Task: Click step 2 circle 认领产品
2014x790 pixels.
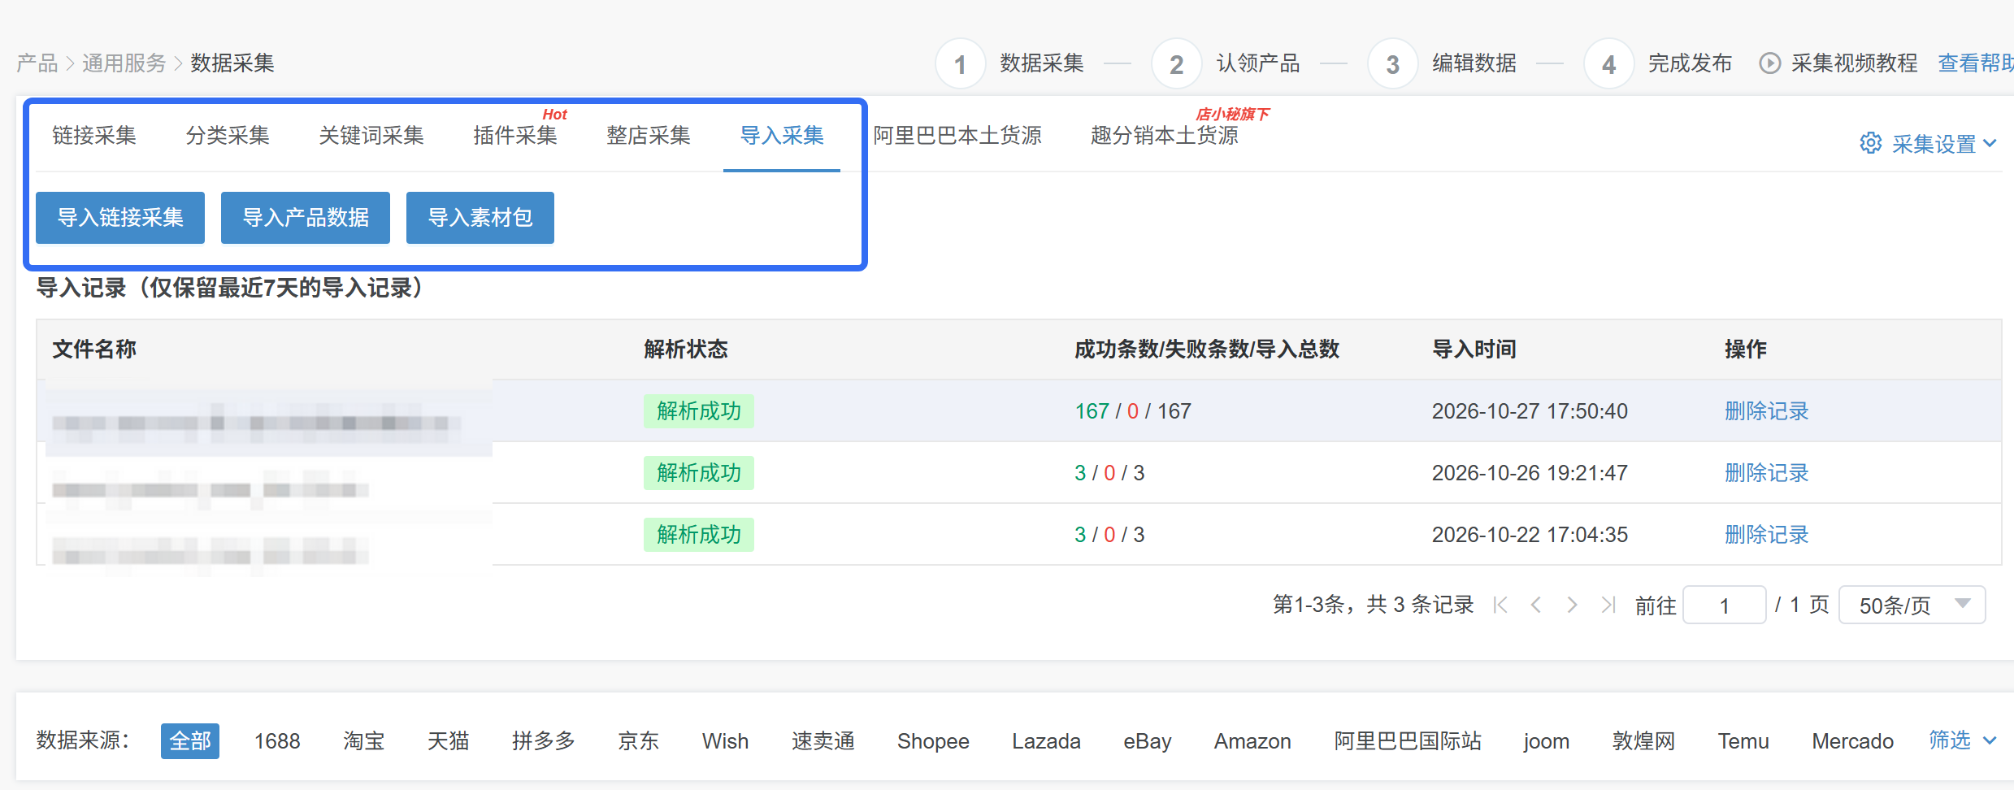Action: click(x=1177, y=64)
